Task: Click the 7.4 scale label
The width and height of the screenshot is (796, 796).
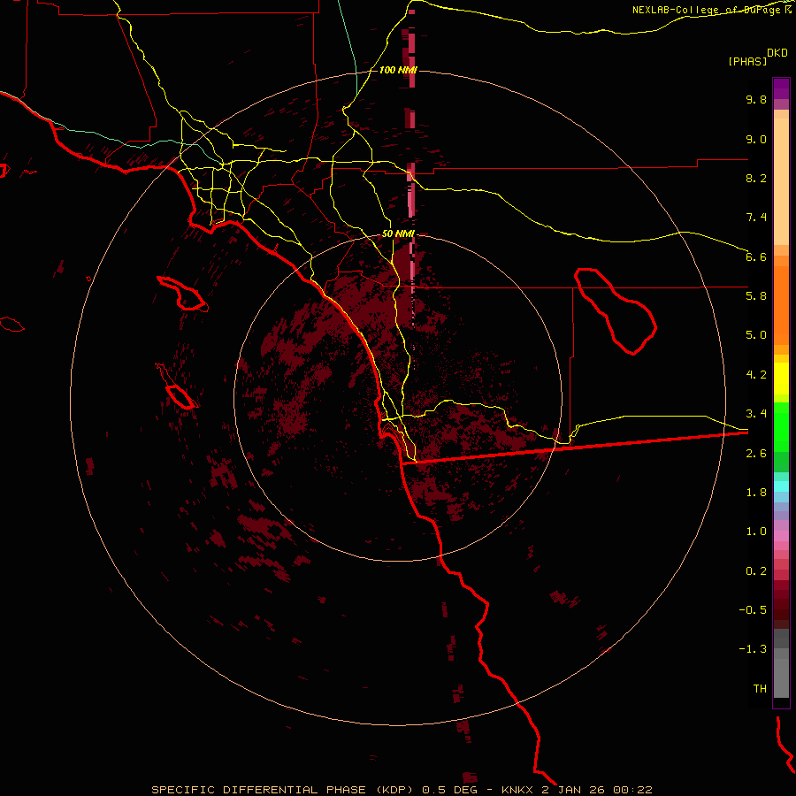Action: (x=756, y=218)
